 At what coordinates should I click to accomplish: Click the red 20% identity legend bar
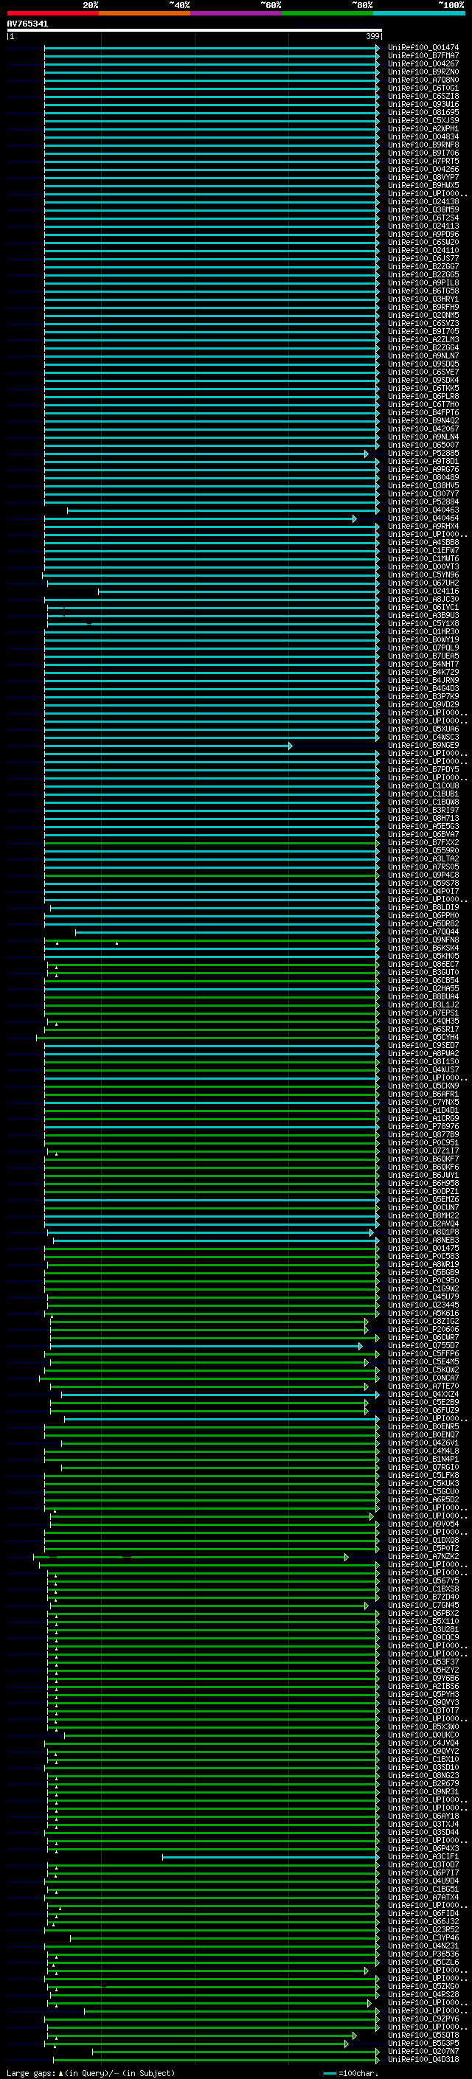(53, 13)
